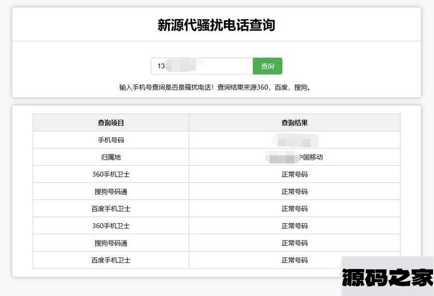Screen dimensions: 434x296
Task: Select the 归属地 table cell
Action: (x=111, y=157)
